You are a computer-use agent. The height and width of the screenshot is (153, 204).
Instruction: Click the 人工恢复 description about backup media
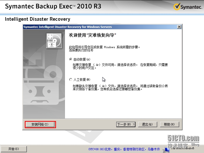pos(120,88)
